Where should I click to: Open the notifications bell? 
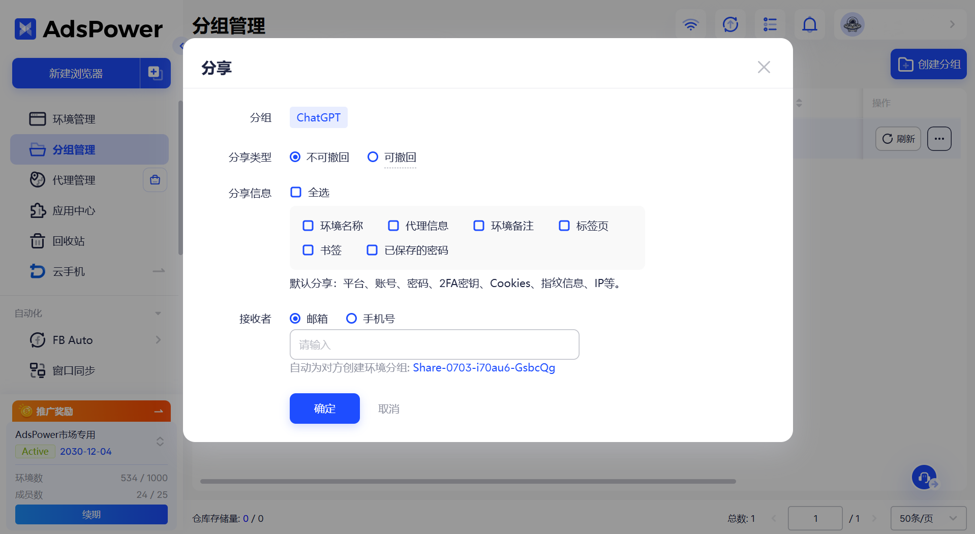(810, 24)
